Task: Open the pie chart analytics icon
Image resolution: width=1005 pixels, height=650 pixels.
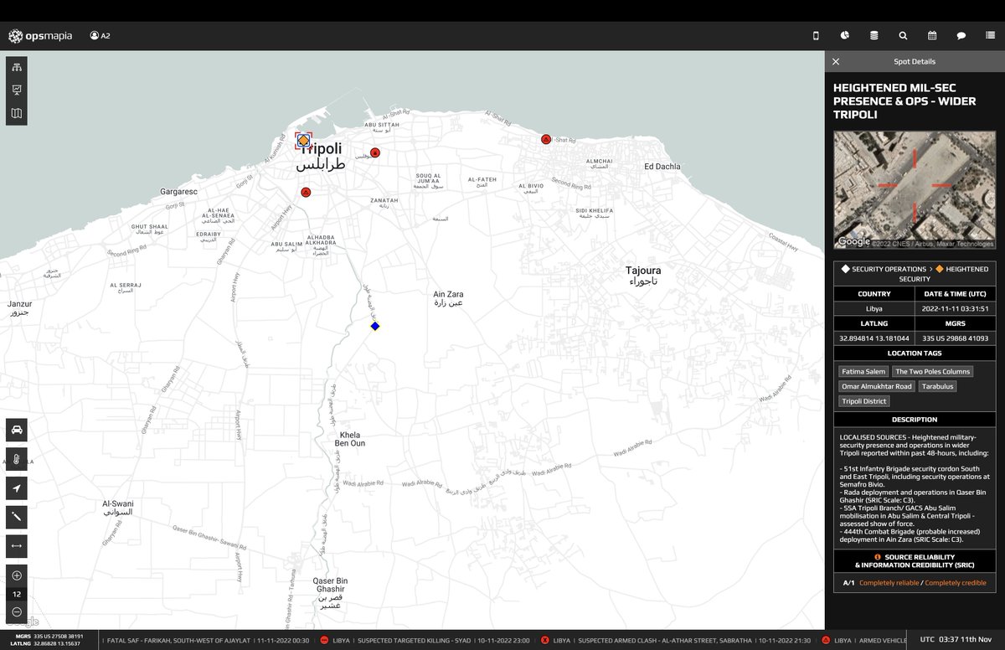Action: coord(845,36)
